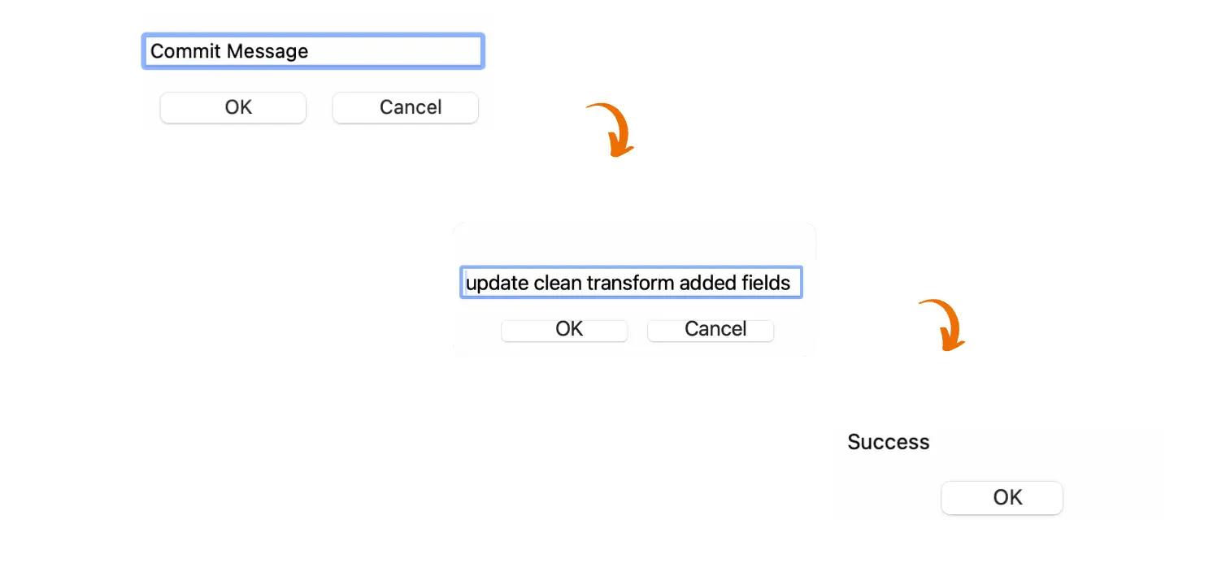Cancel the empty Commit Message dialog

tap(405, 107)
